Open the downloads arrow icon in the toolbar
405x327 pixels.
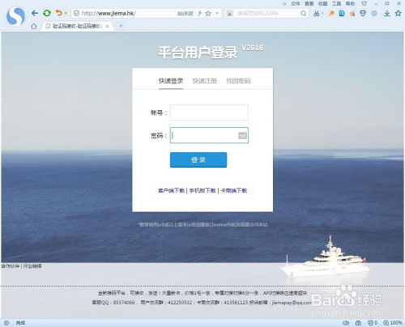point(387,13)
